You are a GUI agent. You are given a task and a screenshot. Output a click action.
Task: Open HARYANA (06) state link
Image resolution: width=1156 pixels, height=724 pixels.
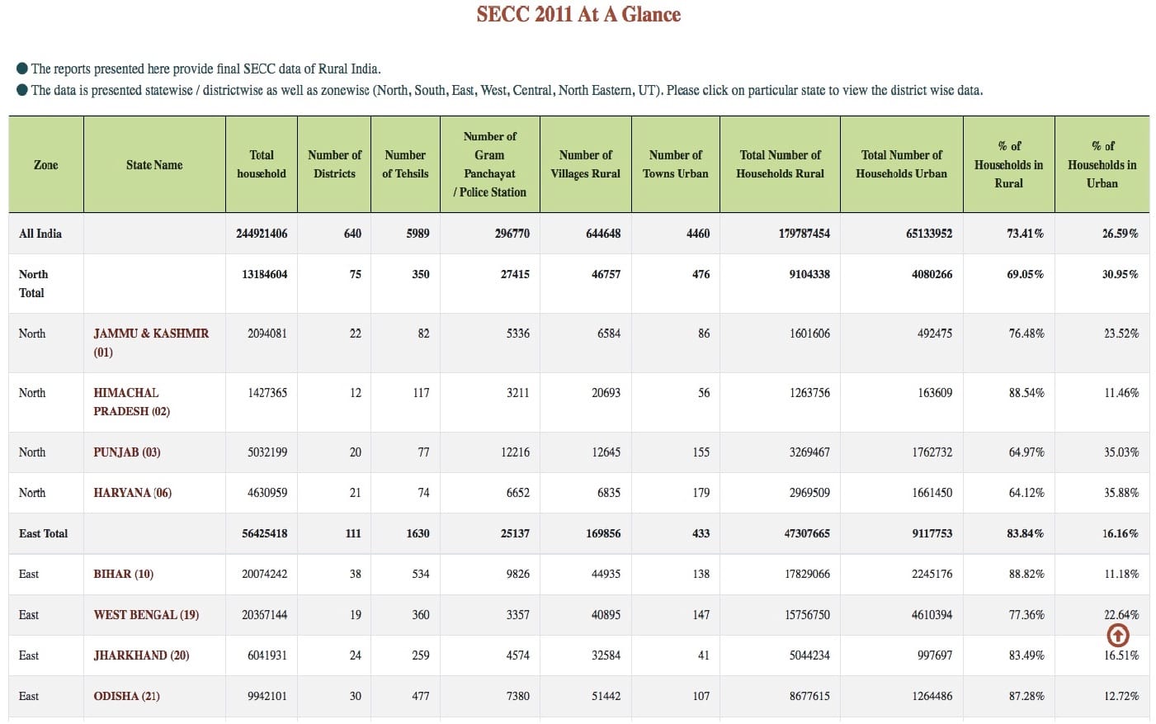coord(133,493)
